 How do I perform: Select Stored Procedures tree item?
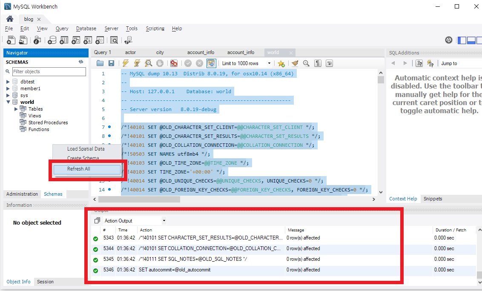click(48, 122)
